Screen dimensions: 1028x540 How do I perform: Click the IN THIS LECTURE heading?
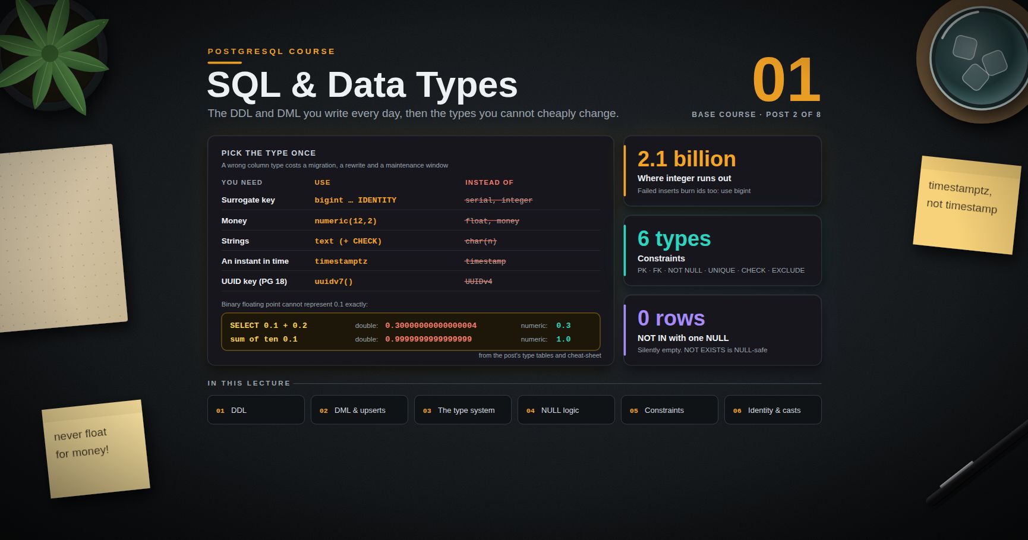(x=249, y=383)
